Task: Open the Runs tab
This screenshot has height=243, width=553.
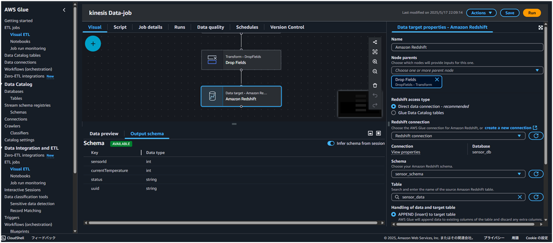Action: 179,27
